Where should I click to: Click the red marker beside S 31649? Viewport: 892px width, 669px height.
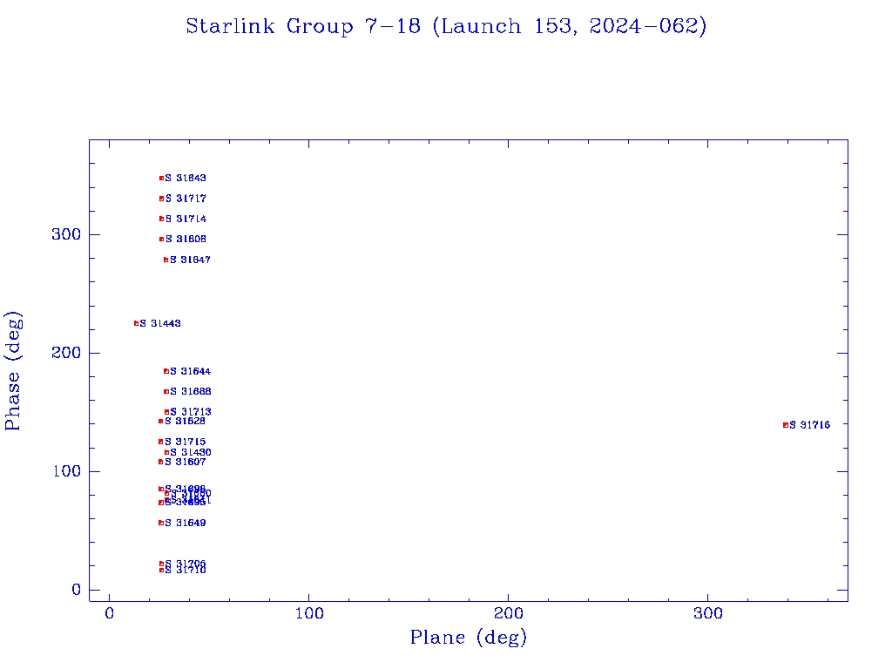pos(161,523)
